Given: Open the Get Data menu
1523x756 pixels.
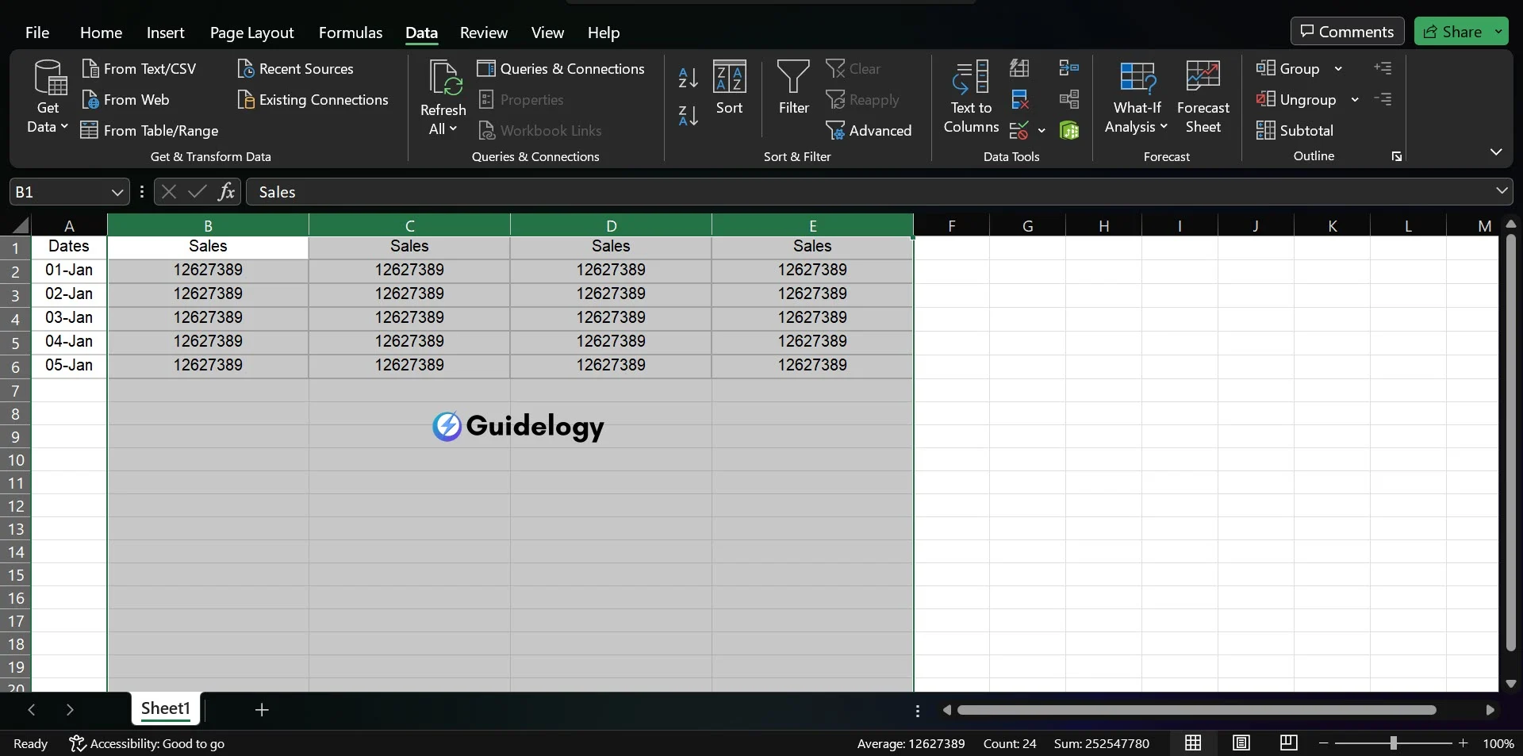Looking at the screenshot, I should [48, 97].
